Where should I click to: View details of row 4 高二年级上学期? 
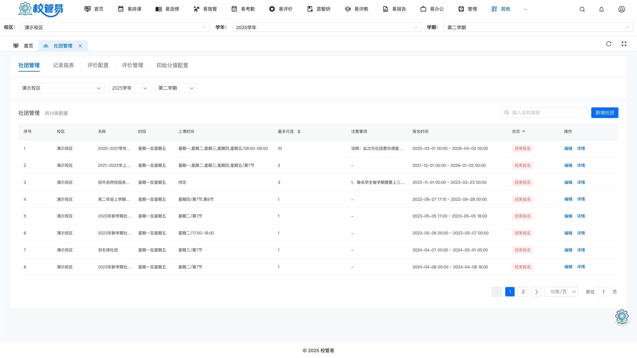581,199
